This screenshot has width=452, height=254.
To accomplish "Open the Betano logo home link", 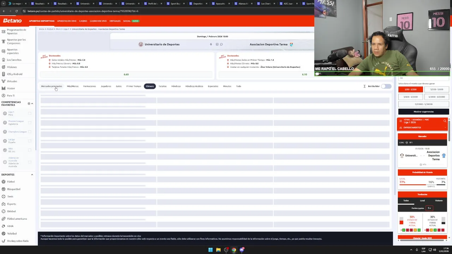I will click(x=12, y=21).
